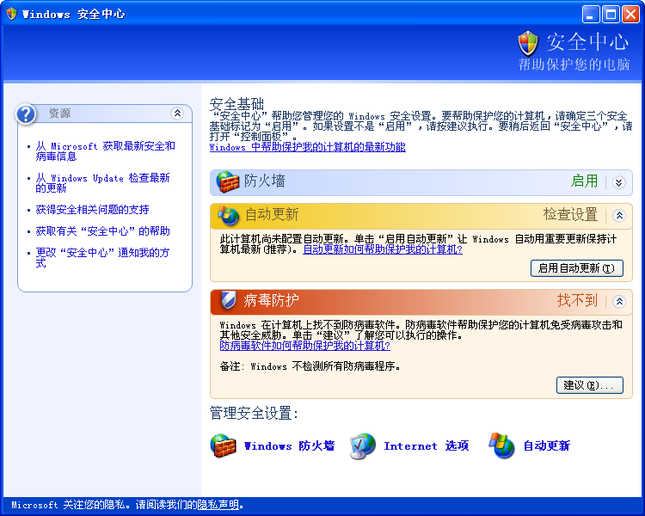Click the Windows globe icon in 自动更新 header
The image size is (645, 516).
tap(228, 215)
